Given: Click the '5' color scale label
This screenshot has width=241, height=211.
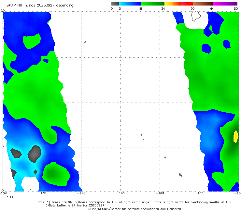Looking at the screenshot, I should point(120,8).
